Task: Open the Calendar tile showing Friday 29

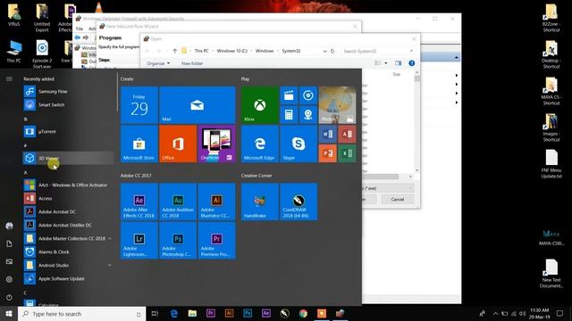Action: pos(139,105)
